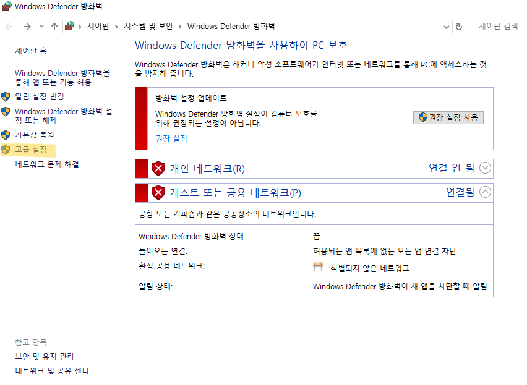
Task: Refresh the page with the refresh icon
Action: 459,27
